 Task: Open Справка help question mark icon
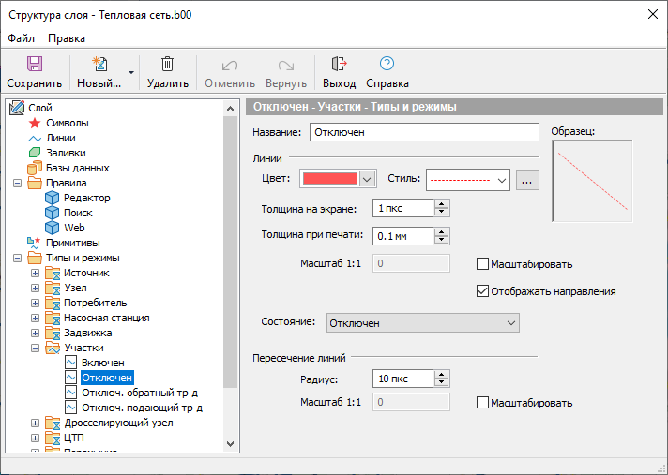click(387, 65)
